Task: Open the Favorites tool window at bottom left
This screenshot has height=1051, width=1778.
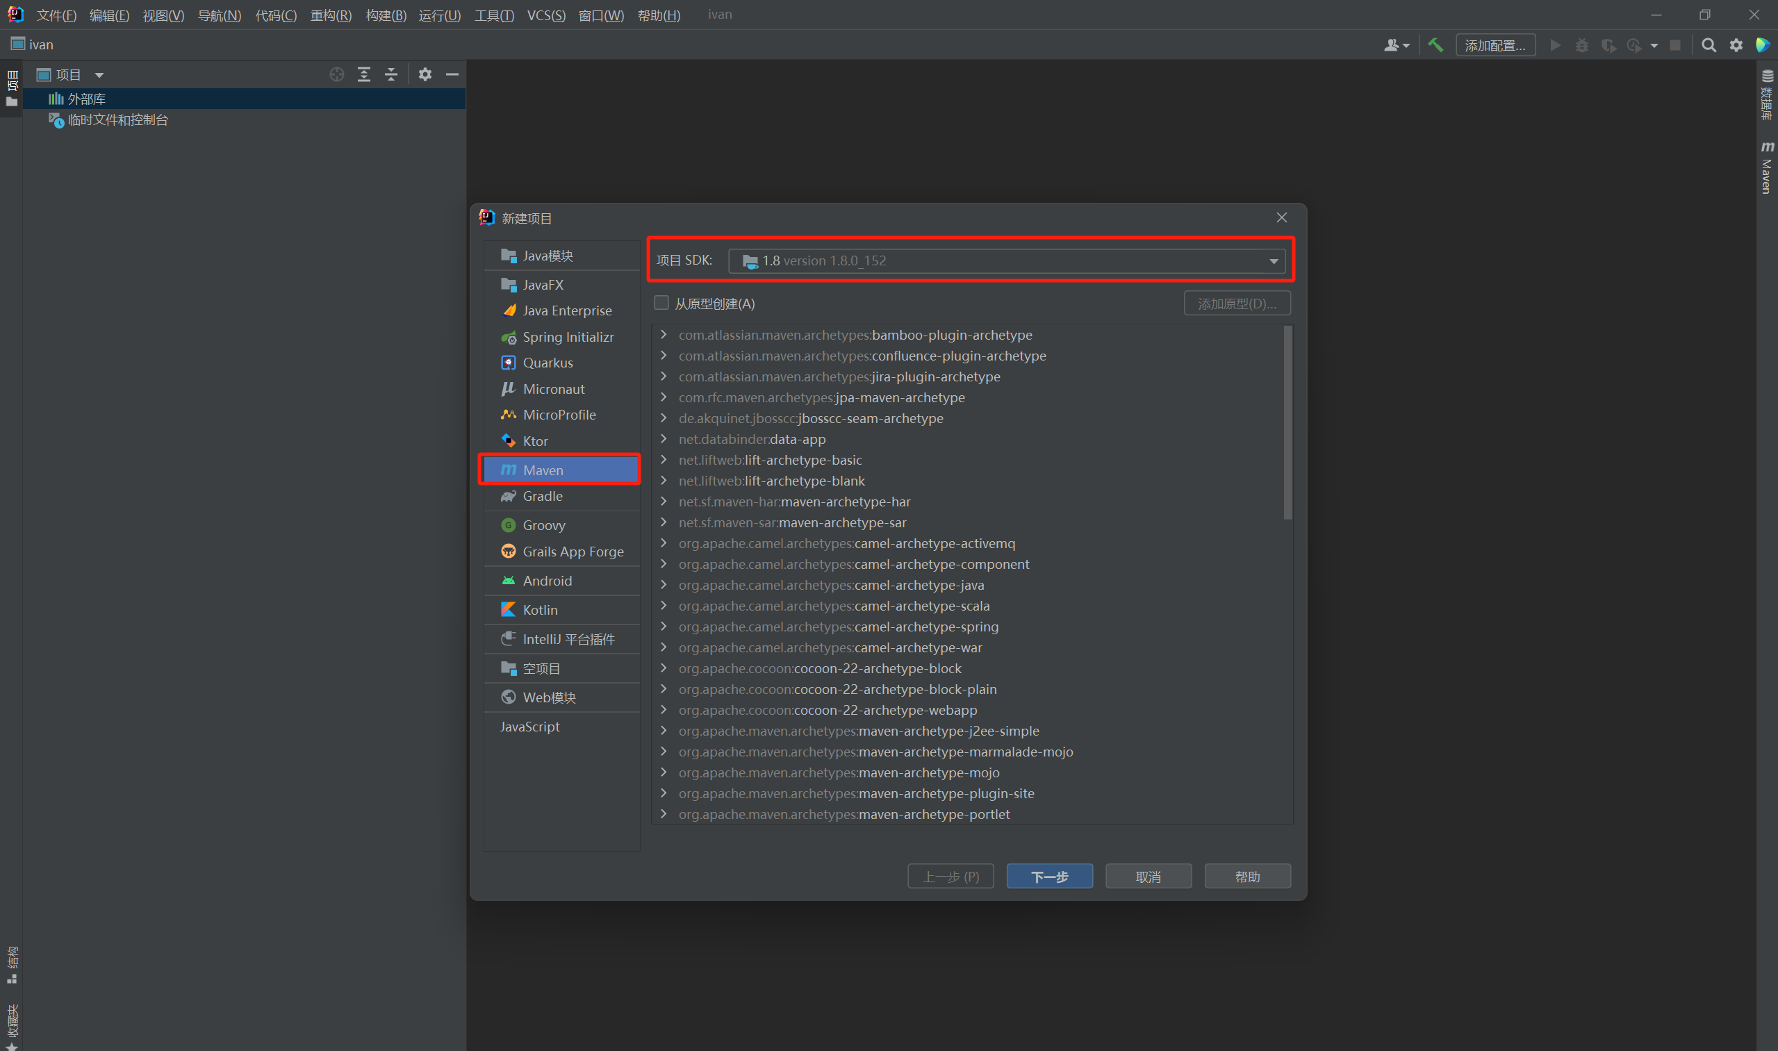Action: [x=12, y=1025]
